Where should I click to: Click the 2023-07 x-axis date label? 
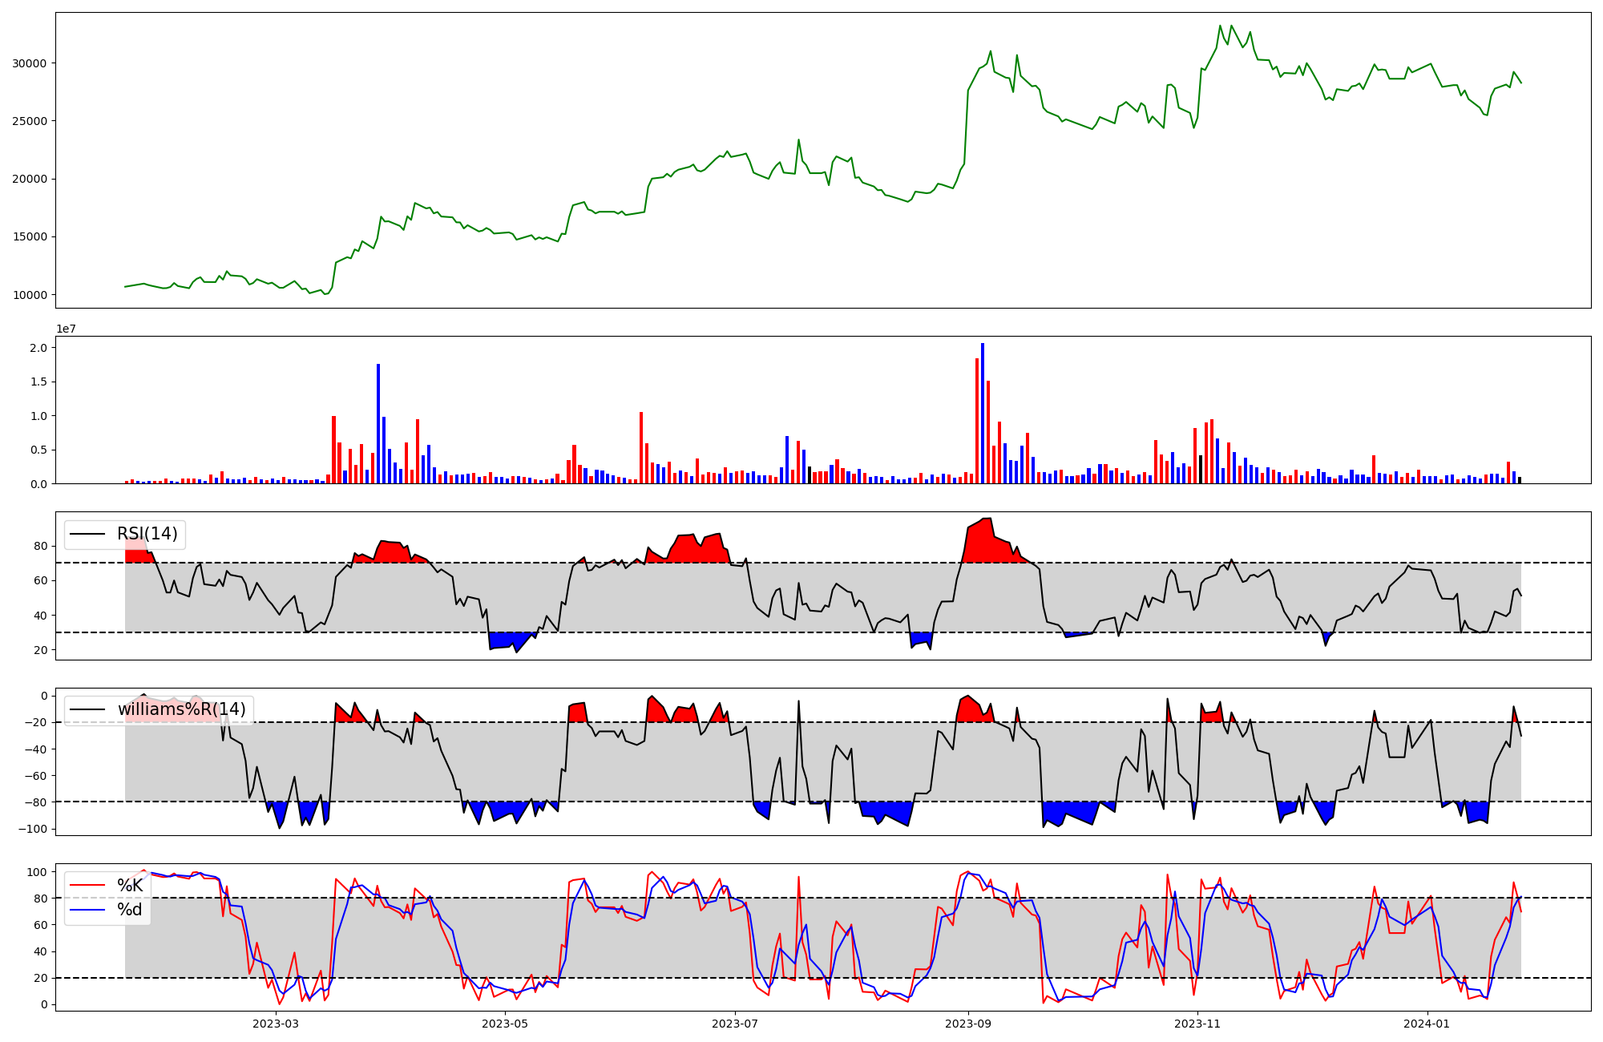[x=735, y=1024]
